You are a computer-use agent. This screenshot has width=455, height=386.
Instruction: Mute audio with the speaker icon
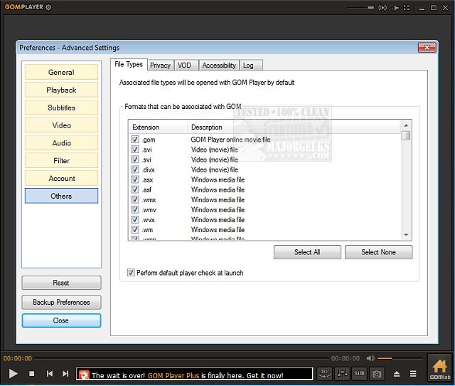click(x=370, y=358)
